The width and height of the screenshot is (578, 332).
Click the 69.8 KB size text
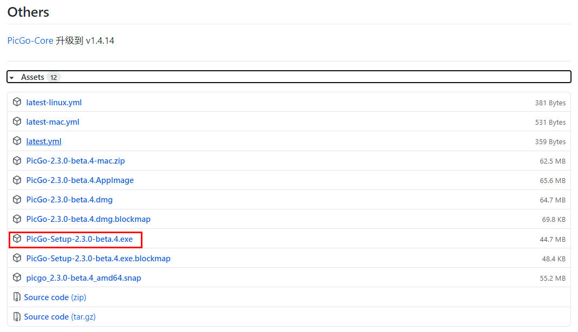[x=554, y=220]
